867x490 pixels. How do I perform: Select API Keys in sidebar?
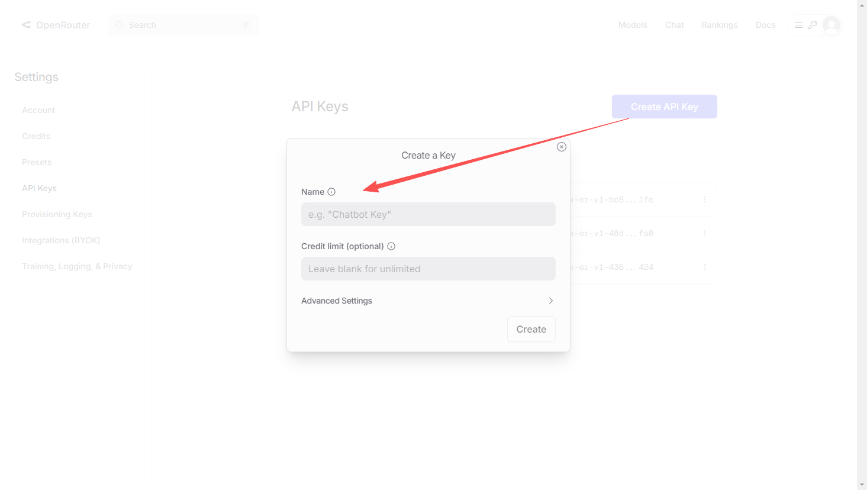[x=39, y=188]
